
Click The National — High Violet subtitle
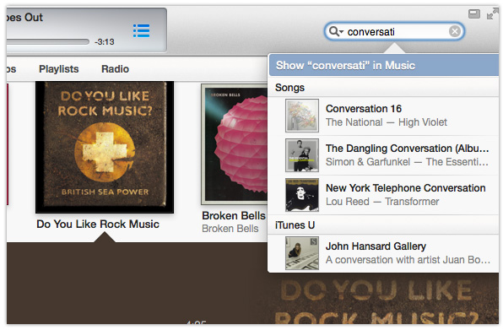click(x=387, y=122)
